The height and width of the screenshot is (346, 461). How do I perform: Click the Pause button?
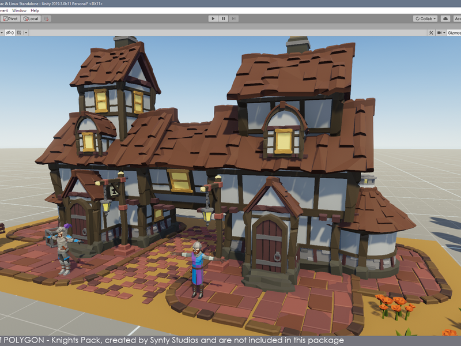click(223, 18)
